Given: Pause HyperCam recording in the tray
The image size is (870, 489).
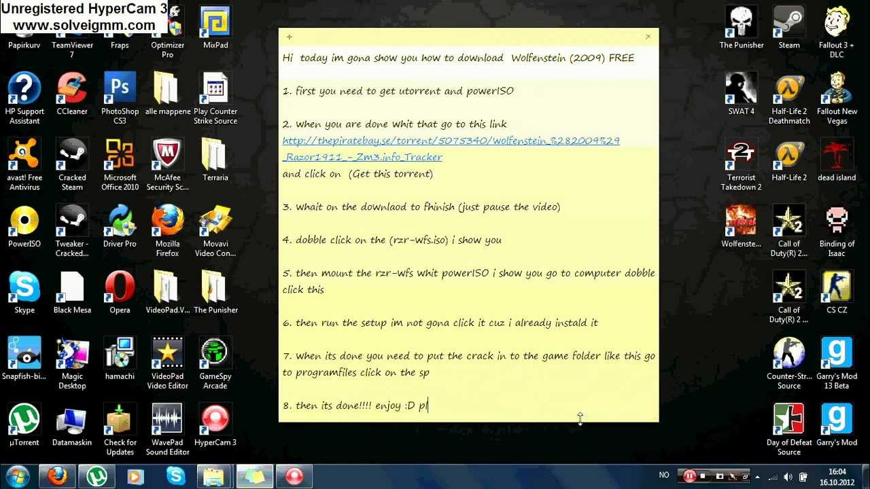Looking at the screenshot, I should coord(689,476).
